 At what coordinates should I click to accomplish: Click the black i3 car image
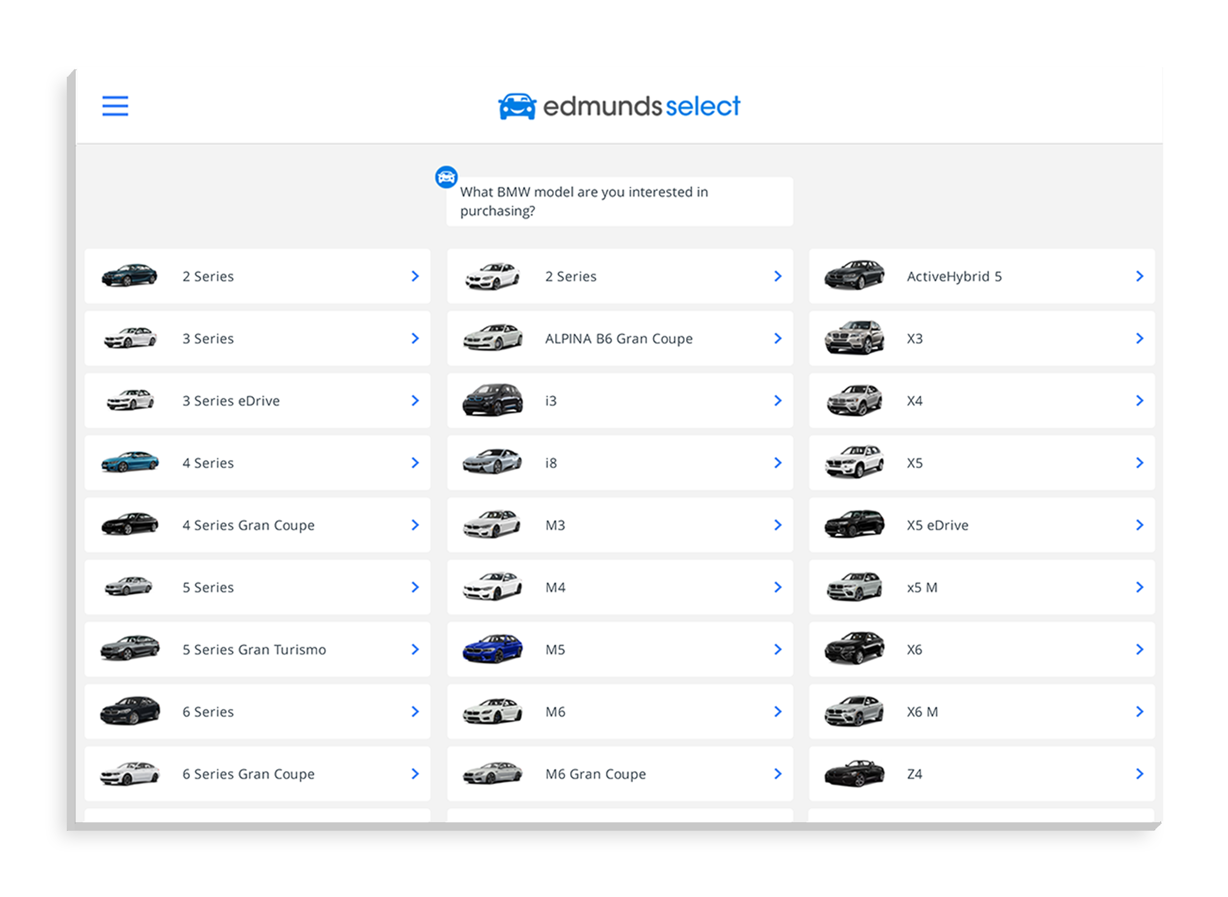tap(492, 400)
